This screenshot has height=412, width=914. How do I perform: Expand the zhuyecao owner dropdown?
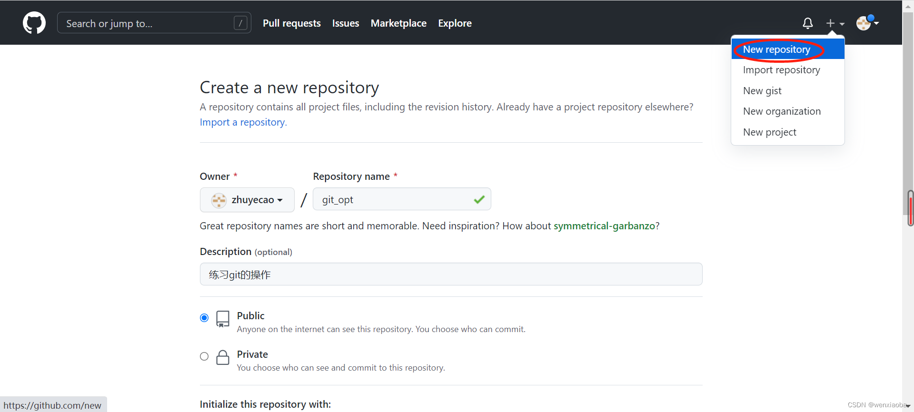(x=247, y=200)
